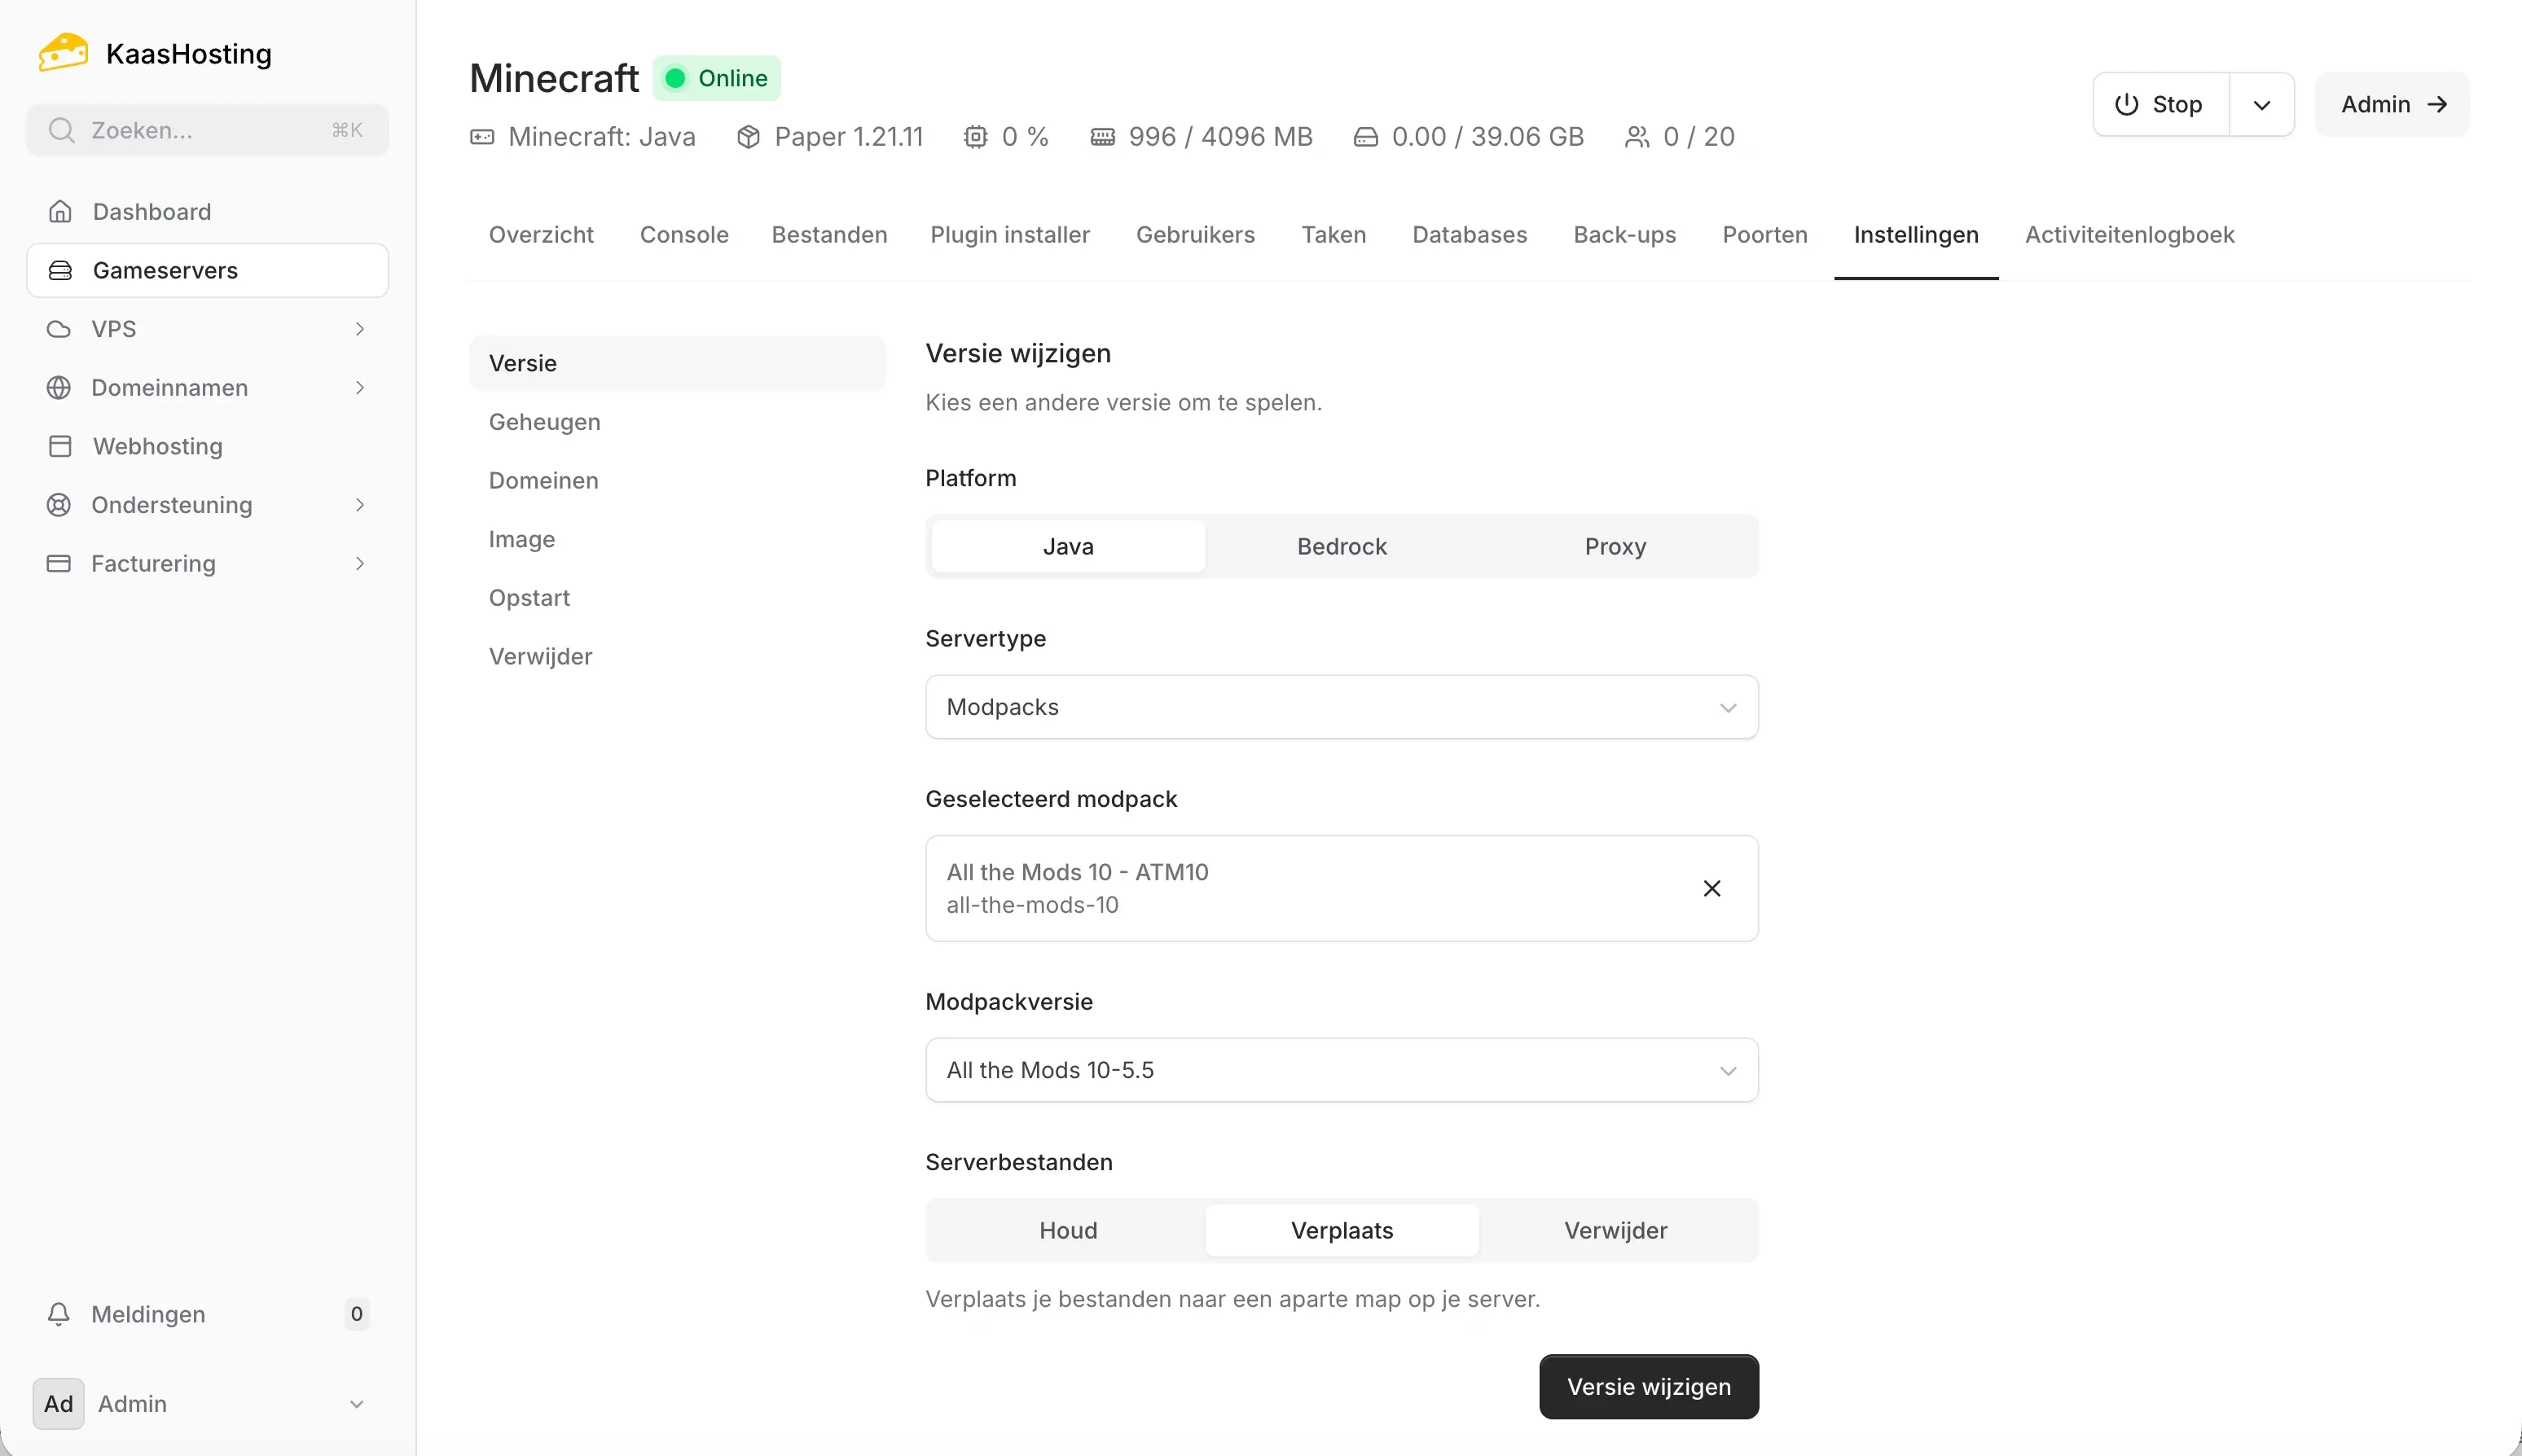Click the Versie wijzigen button
Screen dimensions: 2522x1456
[1648, 1386]
